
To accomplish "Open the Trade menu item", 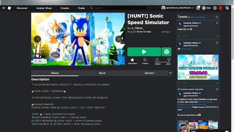I will click(81, 8).
